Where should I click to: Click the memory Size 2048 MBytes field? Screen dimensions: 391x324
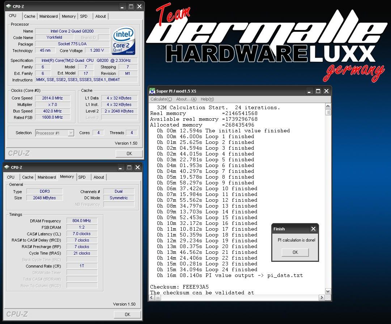(x=44, y=198)
